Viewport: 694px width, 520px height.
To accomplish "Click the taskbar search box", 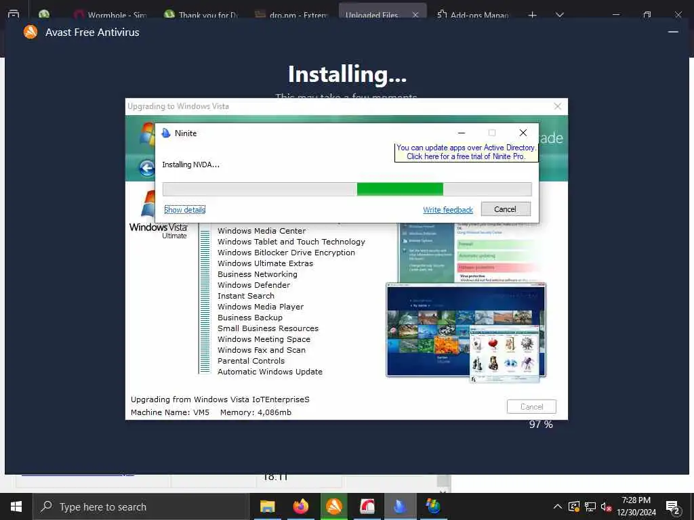I will [x=142, y=506].
